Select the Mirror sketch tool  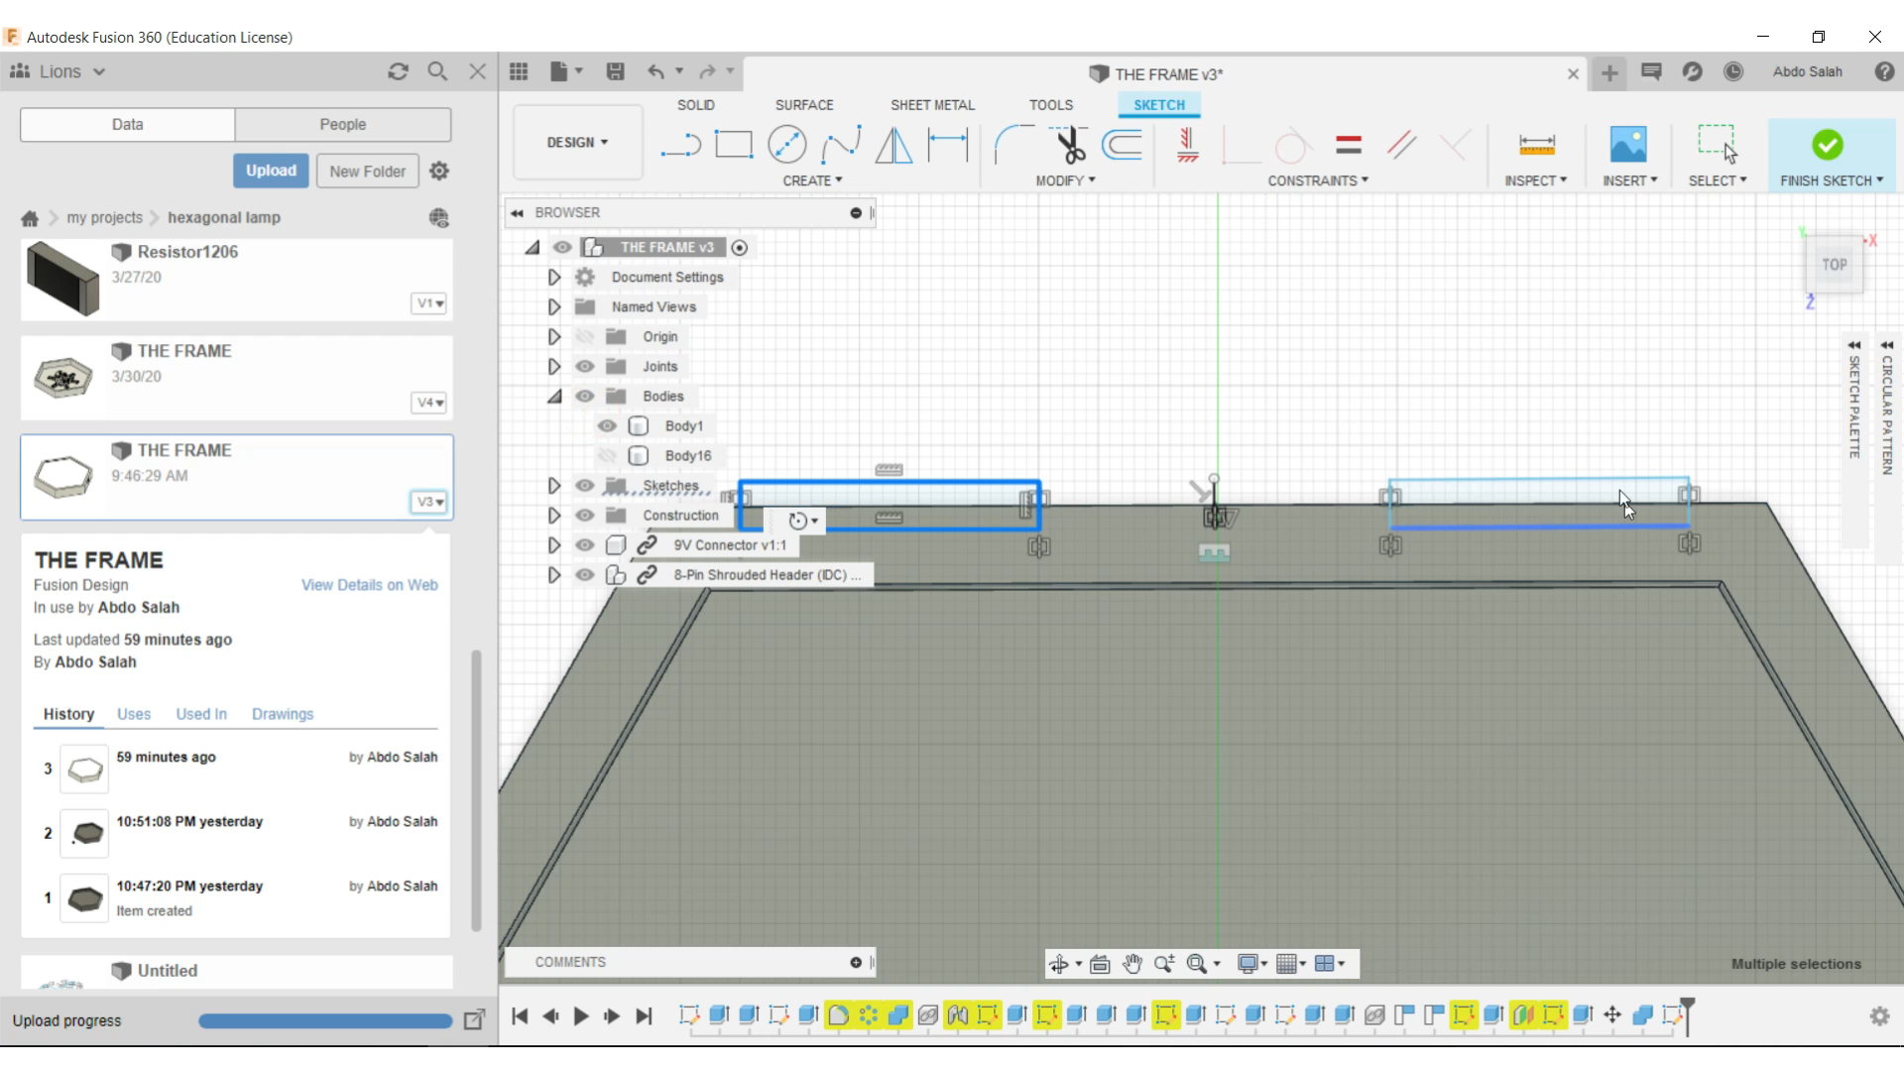[x=893, y=145]
